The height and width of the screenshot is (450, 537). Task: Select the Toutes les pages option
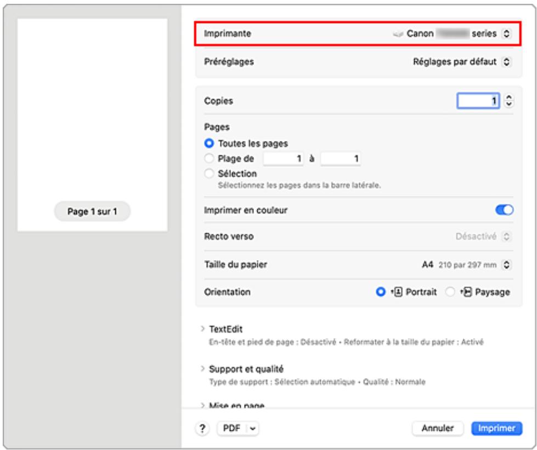(x=207, y=144)
